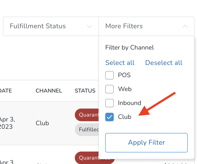Click the More Filters chevron-up arrow
Image resolution: width=197 pixels, height=164 pixels.
tap(185, 26)
